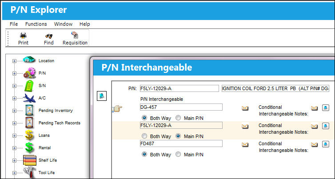
Task: Expand the Rental tree node
Action: point(14,148)
